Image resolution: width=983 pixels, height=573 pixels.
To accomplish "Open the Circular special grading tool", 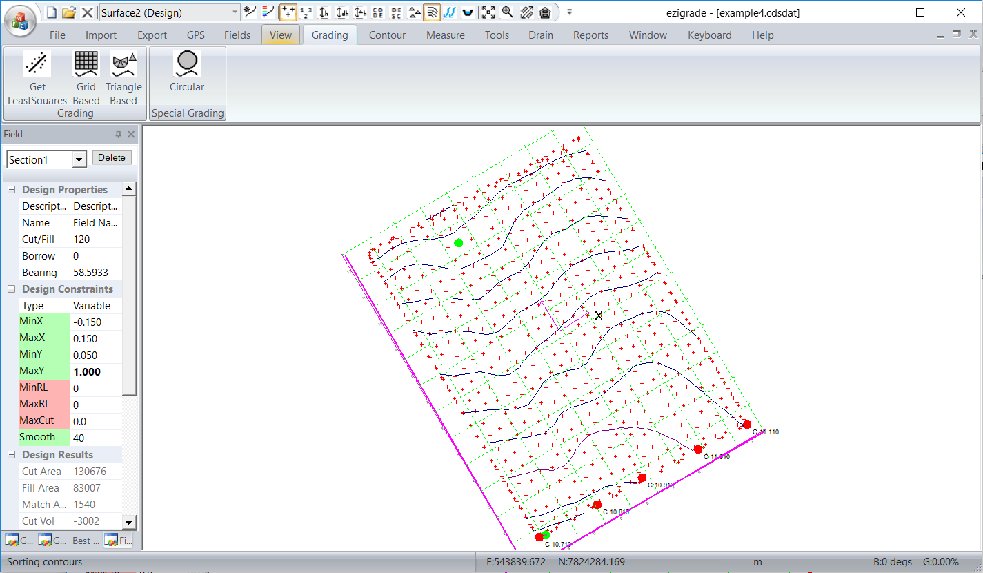I will 186,64.
